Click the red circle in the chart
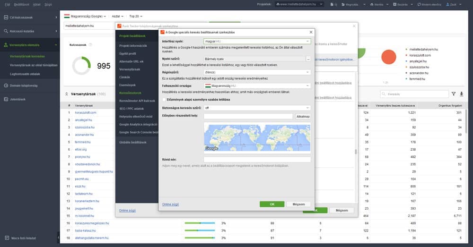This screenshot has width=473, height=247. pos(388,57)
